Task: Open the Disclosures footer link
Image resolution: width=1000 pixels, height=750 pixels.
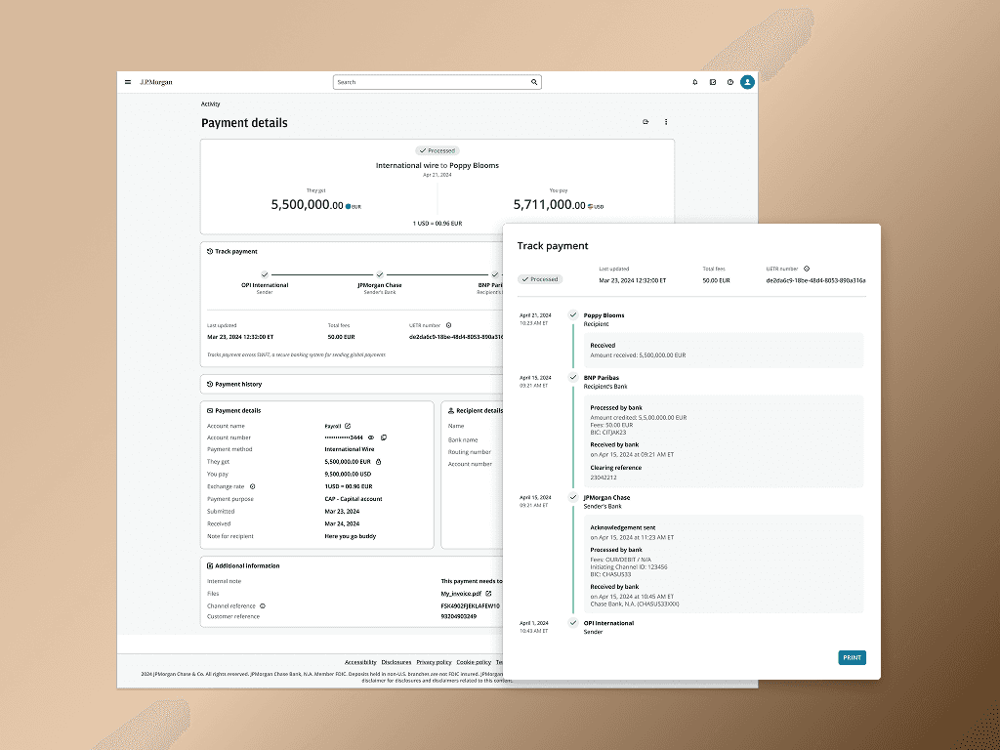Action: tap(396, 663)
